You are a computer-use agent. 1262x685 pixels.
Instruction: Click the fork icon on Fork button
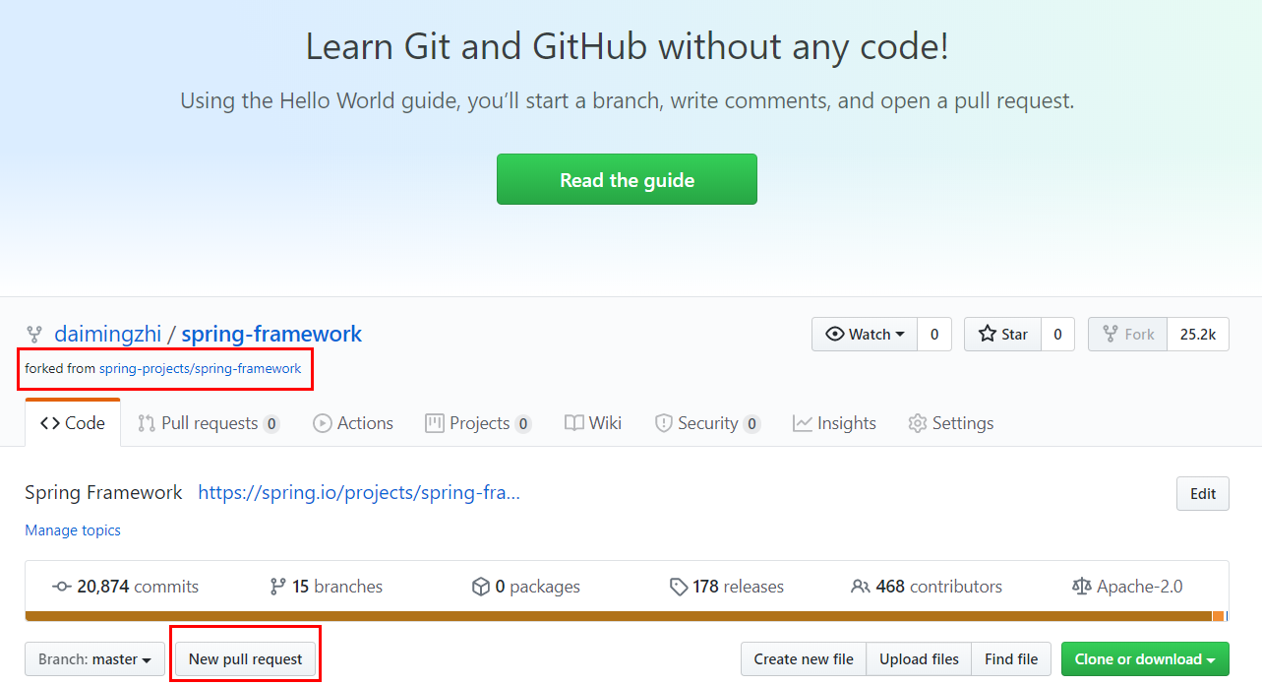click(1111, 335)
